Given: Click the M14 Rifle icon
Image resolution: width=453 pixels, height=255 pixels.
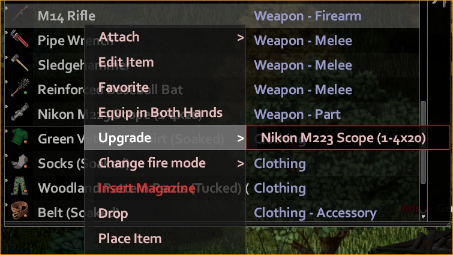Looking at the screenshot, I should pyautogui.click(x=20, y=14).
